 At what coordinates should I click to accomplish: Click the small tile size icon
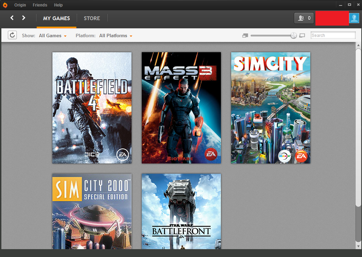pos(245,35)
